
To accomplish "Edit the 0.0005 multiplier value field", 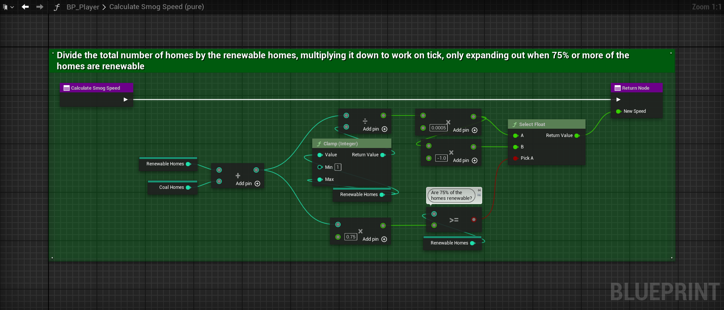I will 439,128.
